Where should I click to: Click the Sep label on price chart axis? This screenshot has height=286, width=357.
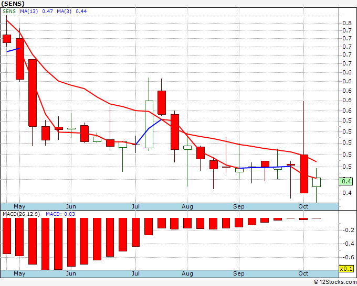tap(238, 206)
